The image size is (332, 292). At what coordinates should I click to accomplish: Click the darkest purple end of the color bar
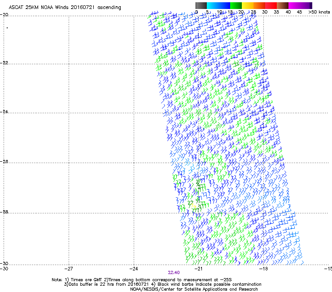[x=310, y=5]
